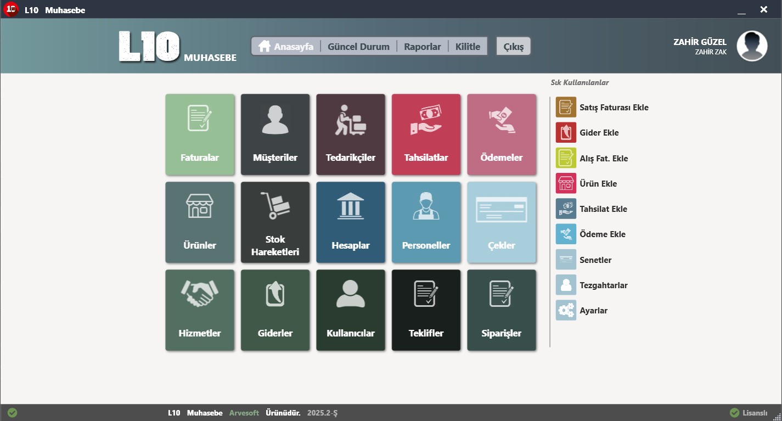This screenshot has height=421, width=782.
Task: Click the Ayarlar gear icon
Action: tap(566, 311)
